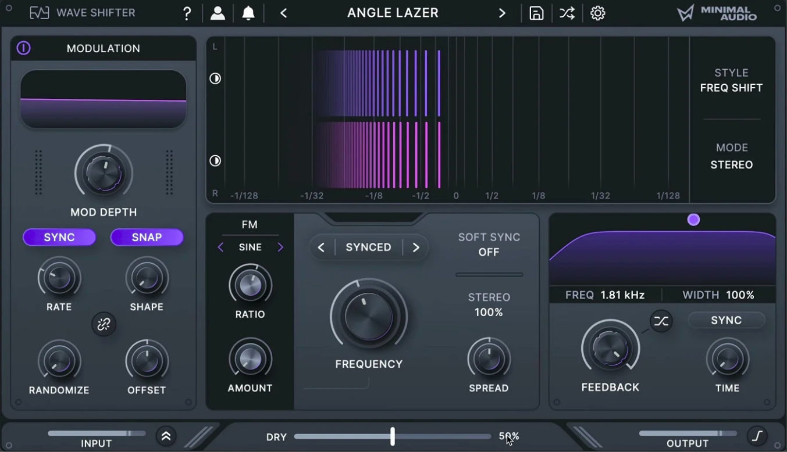This screenshot has height=452, width=787.
Task: Toggle modulation SYNC button
Action: click(x=59, y=237)
